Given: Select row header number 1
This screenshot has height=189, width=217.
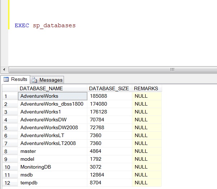Looking at the screenshot, I should (x=10, y=96).
